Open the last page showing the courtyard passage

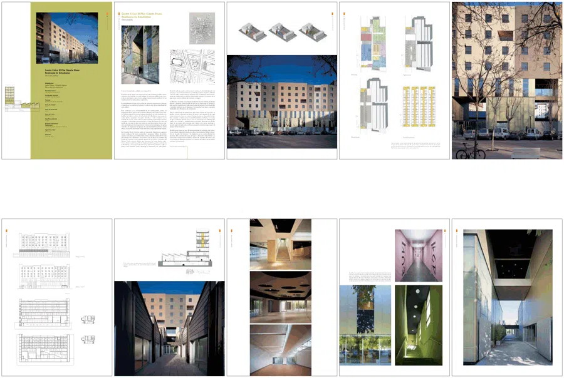(x=507, y=297)
